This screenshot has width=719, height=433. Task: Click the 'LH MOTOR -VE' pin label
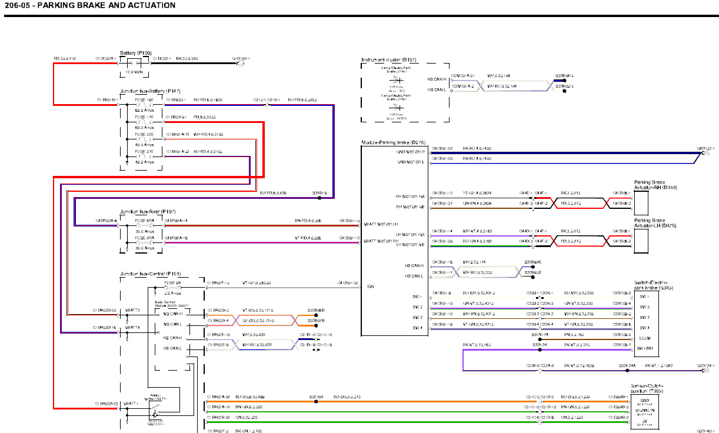point(411,244)
